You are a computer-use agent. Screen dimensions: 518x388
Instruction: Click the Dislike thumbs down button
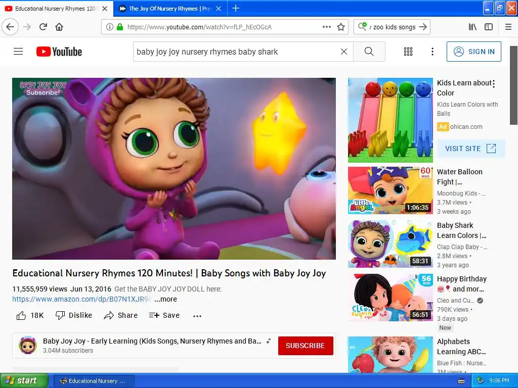[74, 315]
